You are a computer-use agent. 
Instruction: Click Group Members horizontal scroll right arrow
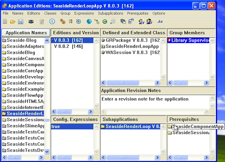click(207, 83)
